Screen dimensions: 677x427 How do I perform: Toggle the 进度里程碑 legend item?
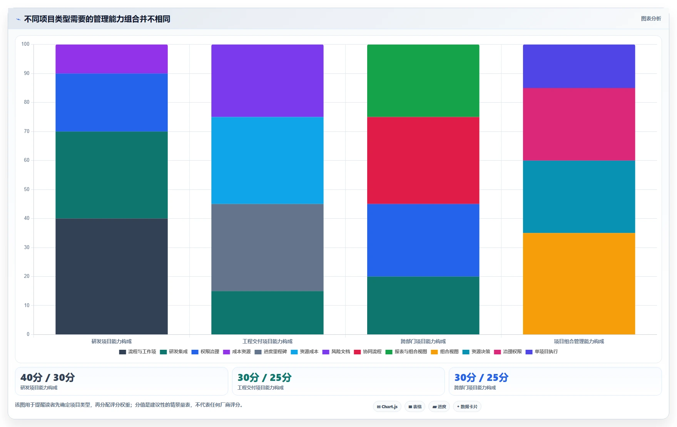[x=271, y=352]
